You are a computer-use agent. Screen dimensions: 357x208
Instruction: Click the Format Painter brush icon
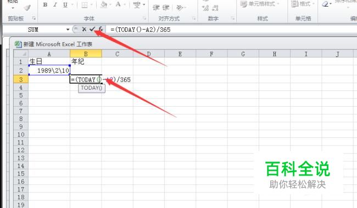(x=27, y=8)
